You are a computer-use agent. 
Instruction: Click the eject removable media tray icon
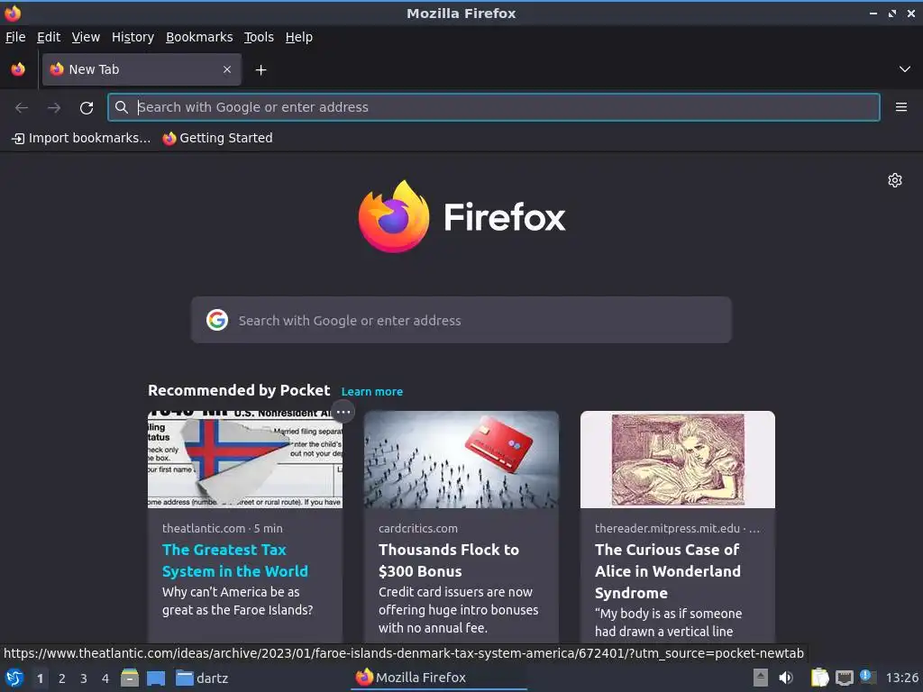click(x=761, y=678)
